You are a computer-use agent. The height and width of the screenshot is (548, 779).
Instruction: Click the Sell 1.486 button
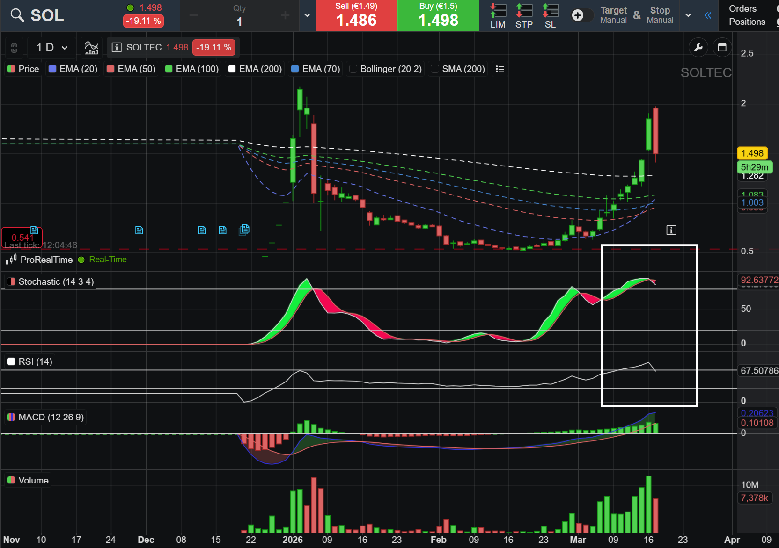click(356, 15)
